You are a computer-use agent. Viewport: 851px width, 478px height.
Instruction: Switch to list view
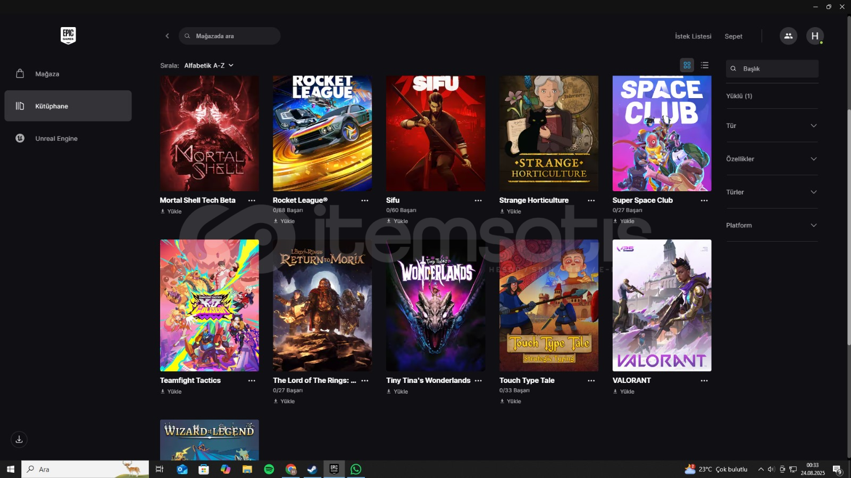(705, 65)
